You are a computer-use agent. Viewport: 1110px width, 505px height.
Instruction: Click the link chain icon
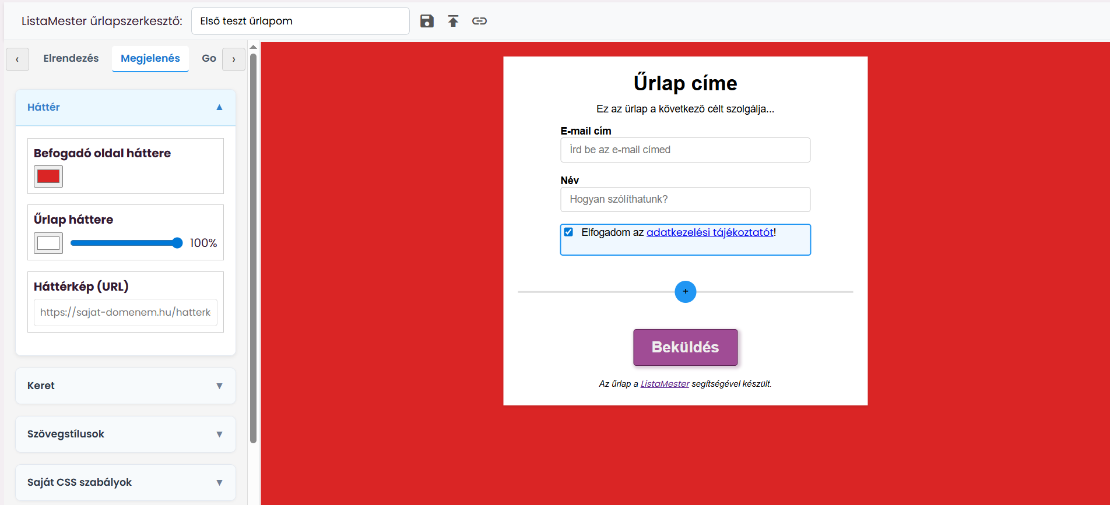tap(479, 21)
